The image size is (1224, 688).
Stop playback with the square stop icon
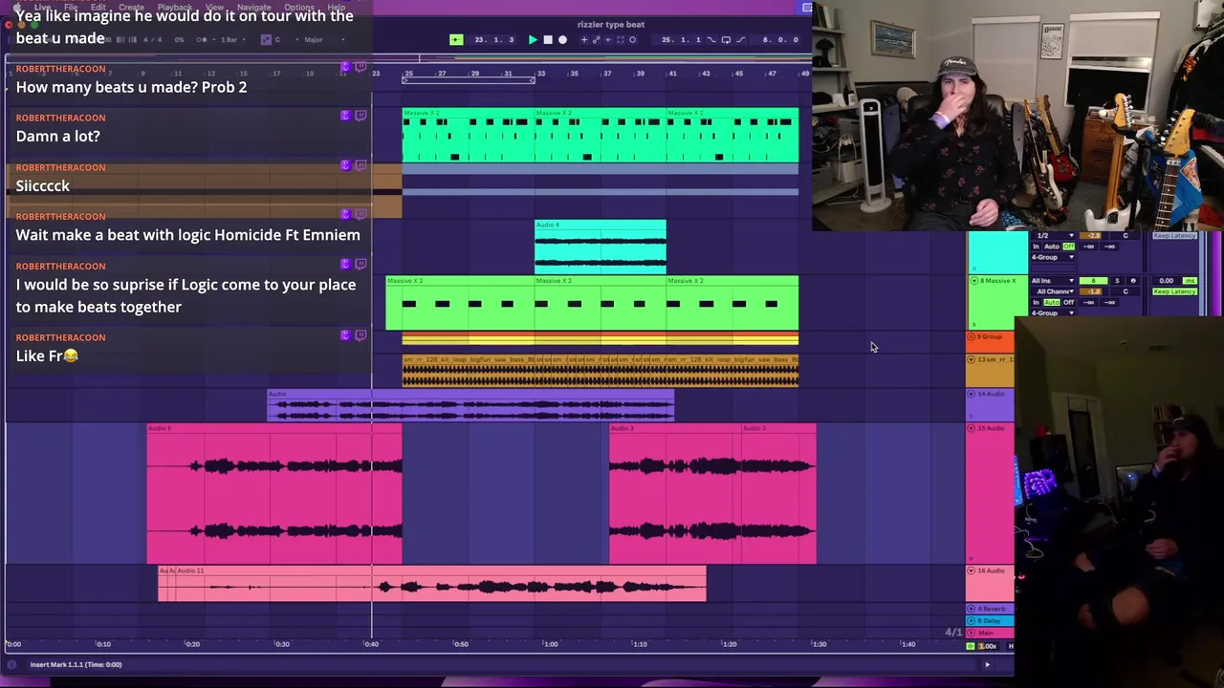548,39
